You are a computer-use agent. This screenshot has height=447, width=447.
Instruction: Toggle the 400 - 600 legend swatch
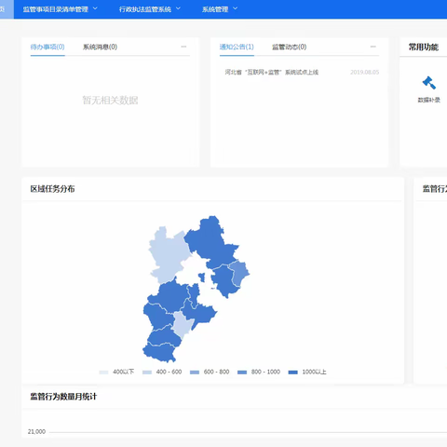click(147, 372)
